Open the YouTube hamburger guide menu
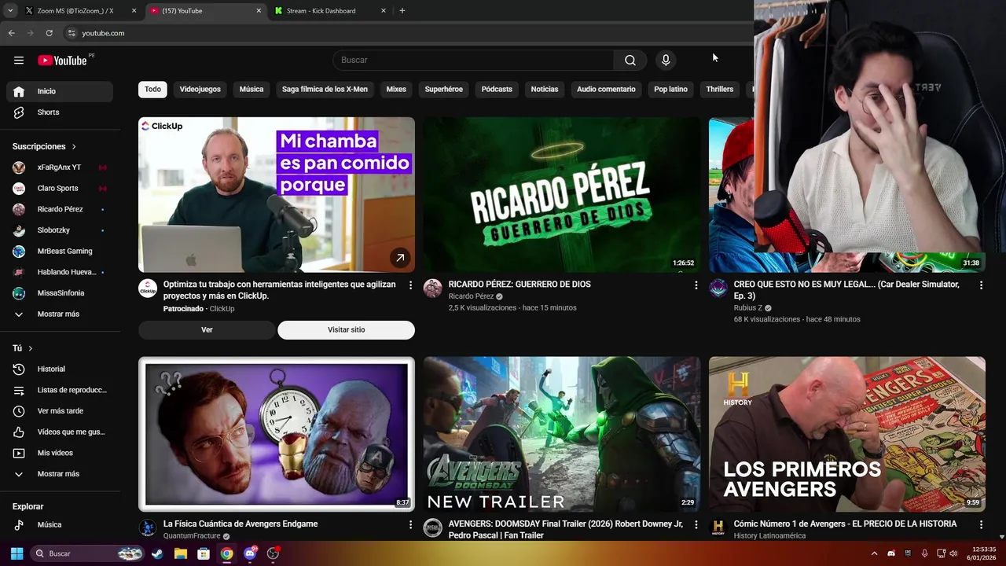1006x566 pixels. [19, 61]
